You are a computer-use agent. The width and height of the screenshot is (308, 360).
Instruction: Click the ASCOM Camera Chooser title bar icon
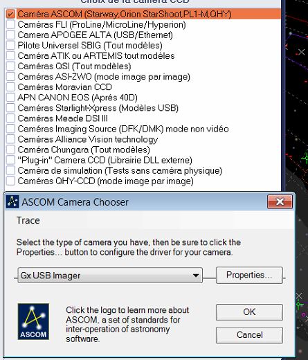[12, 202]
